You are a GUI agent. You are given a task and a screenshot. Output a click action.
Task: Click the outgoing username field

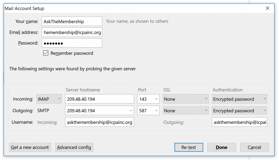click(x=239, y=122)
